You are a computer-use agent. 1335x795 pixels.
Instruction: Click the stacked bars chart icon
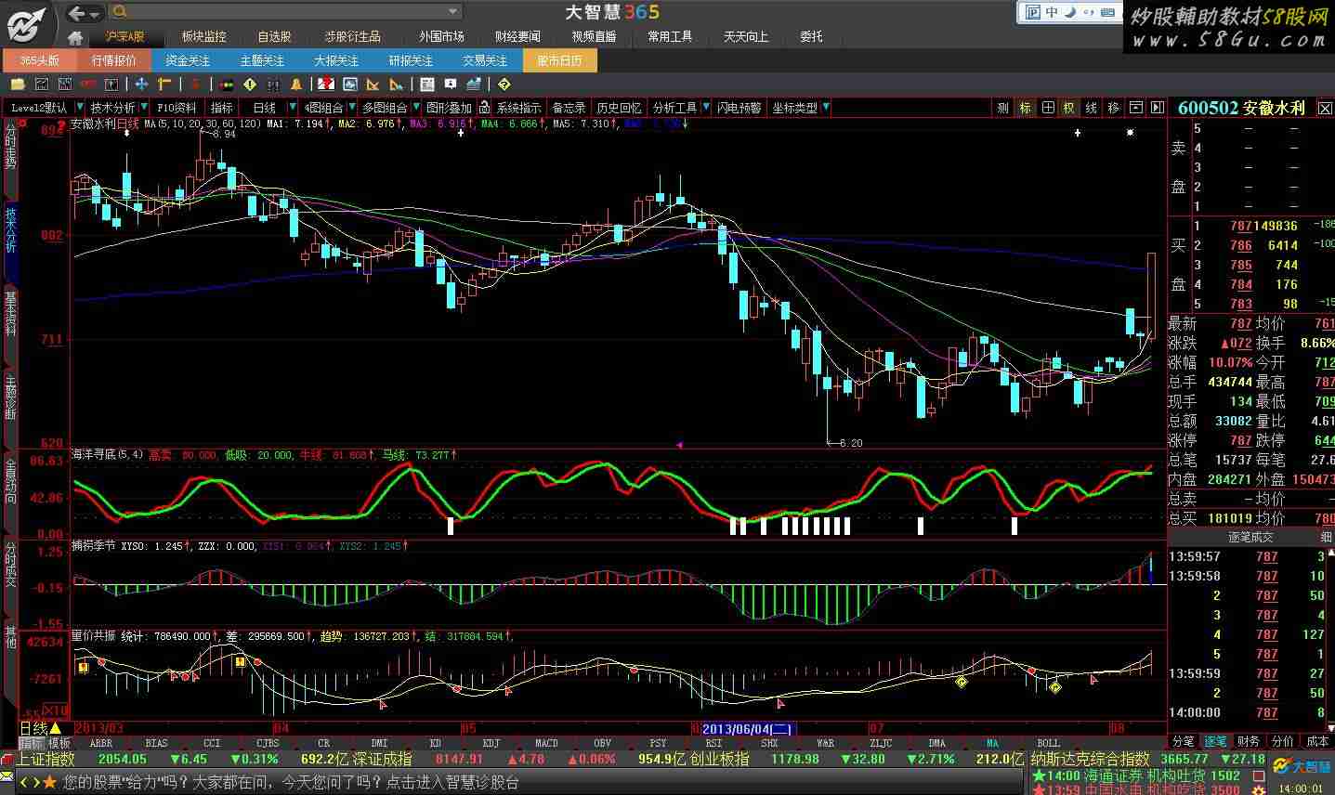tap(475, 85)
